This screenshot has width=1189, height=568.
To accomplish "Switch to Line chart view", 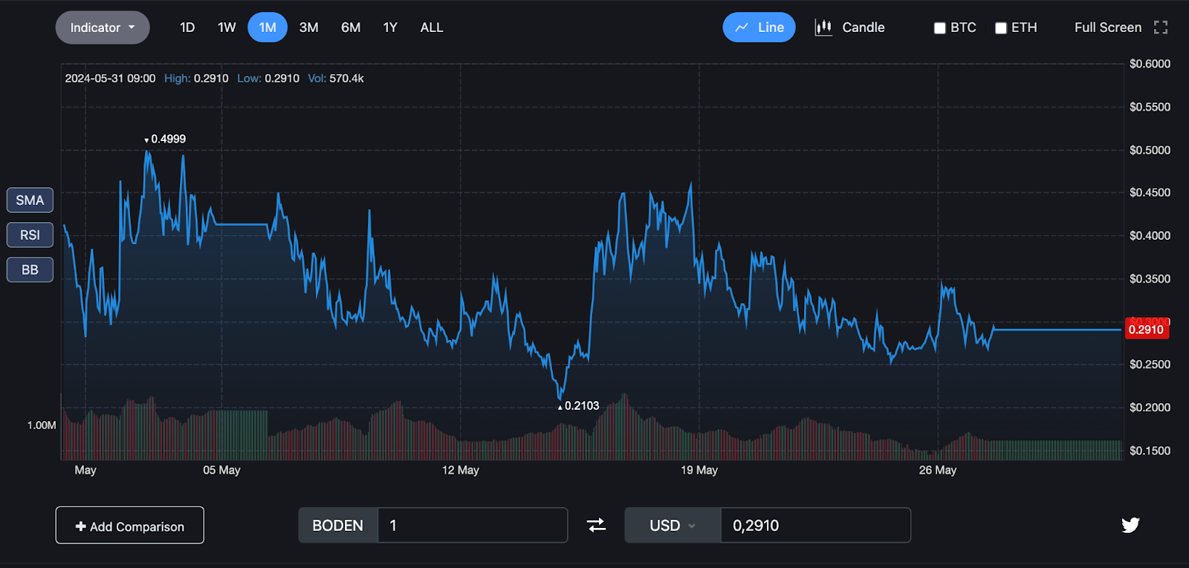I will pyautogui.click(x=759, y=27).
